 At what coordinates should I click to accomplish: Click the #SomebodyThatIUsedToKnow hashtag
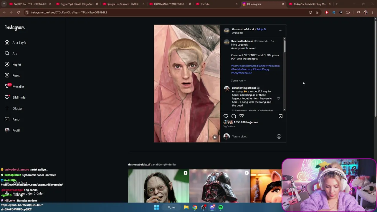tap(249, 66)
